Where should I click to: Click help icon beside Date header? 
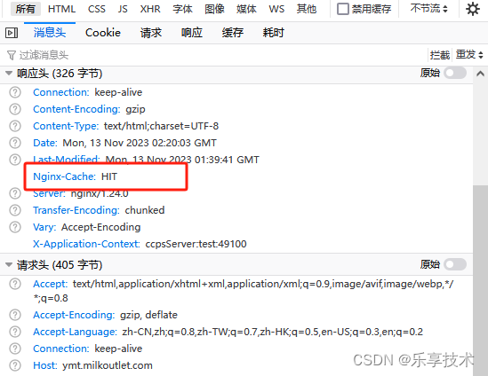pos(15,143)
